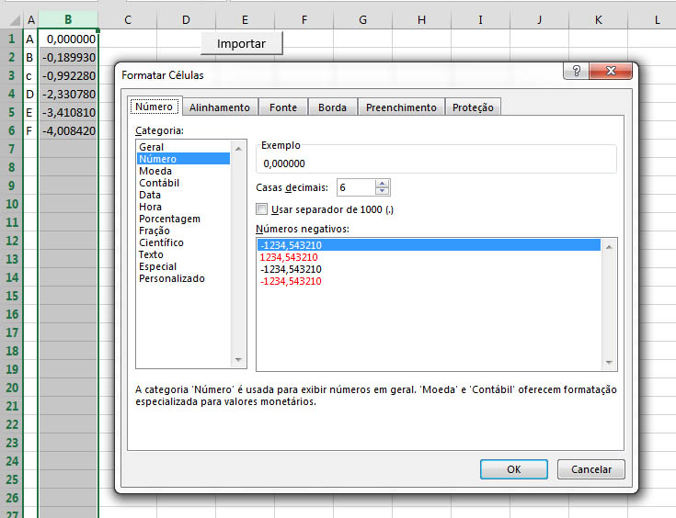Open the Fonte tab
The image size is (676, 518).
tap(282, 107)
